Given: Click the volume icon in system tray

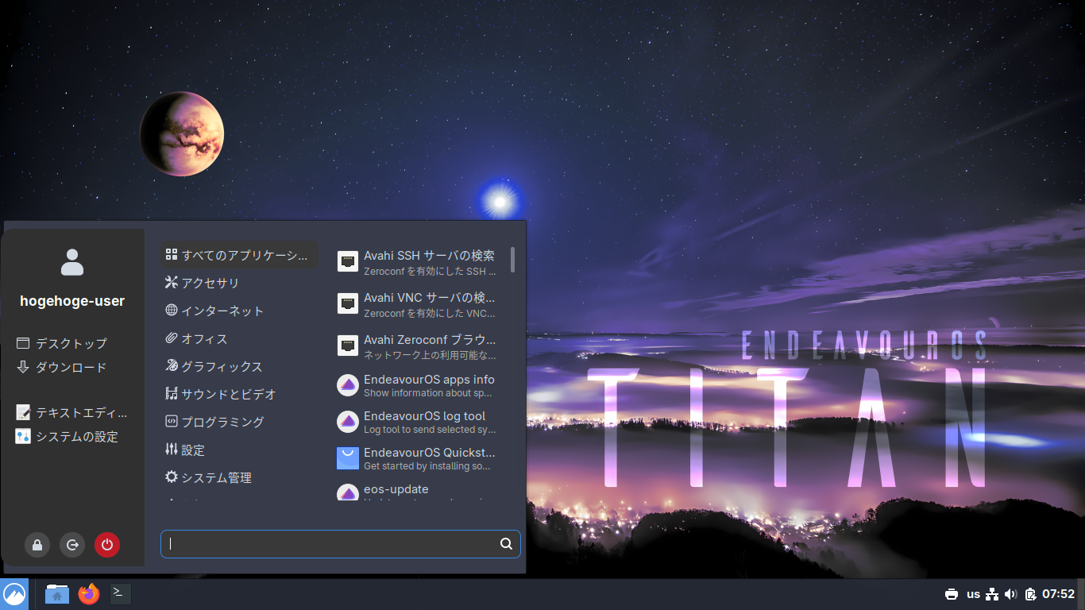Looking at the screenshot, I should [x=1010, y=594].
